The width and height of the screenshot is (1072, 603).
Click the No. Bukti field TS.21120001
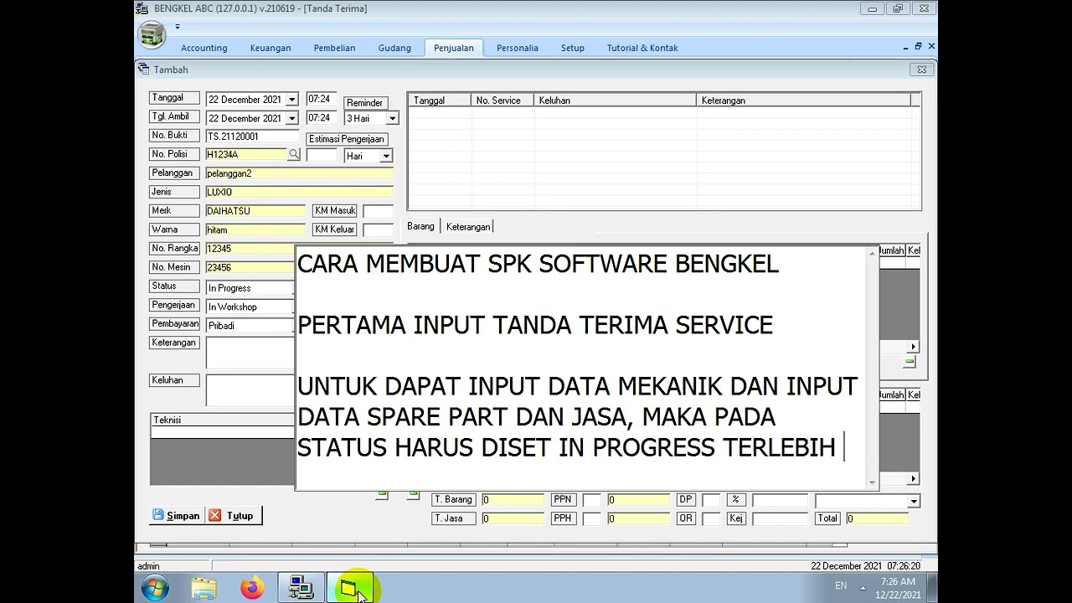pyautogui.click(x=252, y=136)
